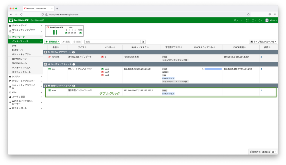The height and width of the screenshot is (165, 286).
Task: Open the 新規作成 dropdown button
Action: 52,42
